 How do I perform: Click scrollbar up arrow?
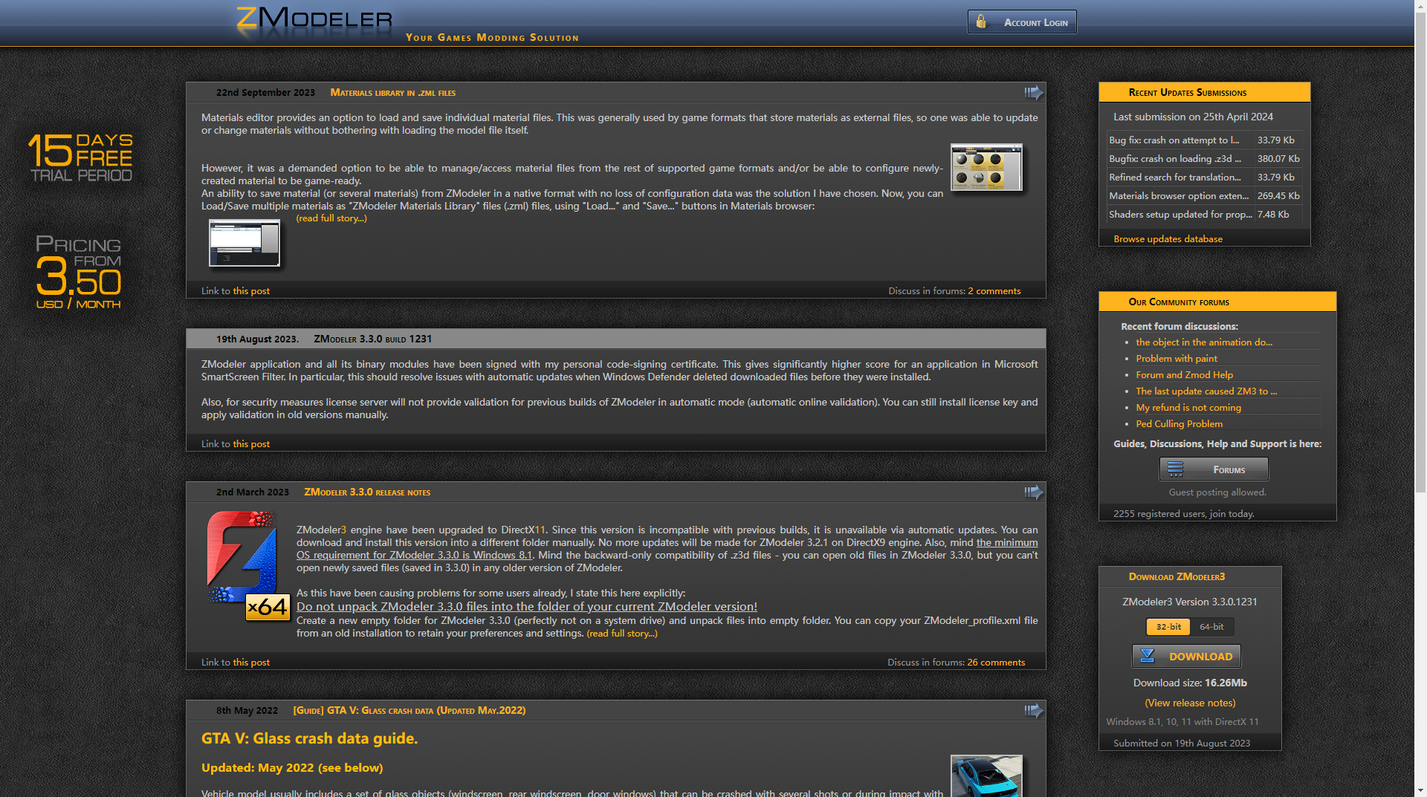(1420, 6)
